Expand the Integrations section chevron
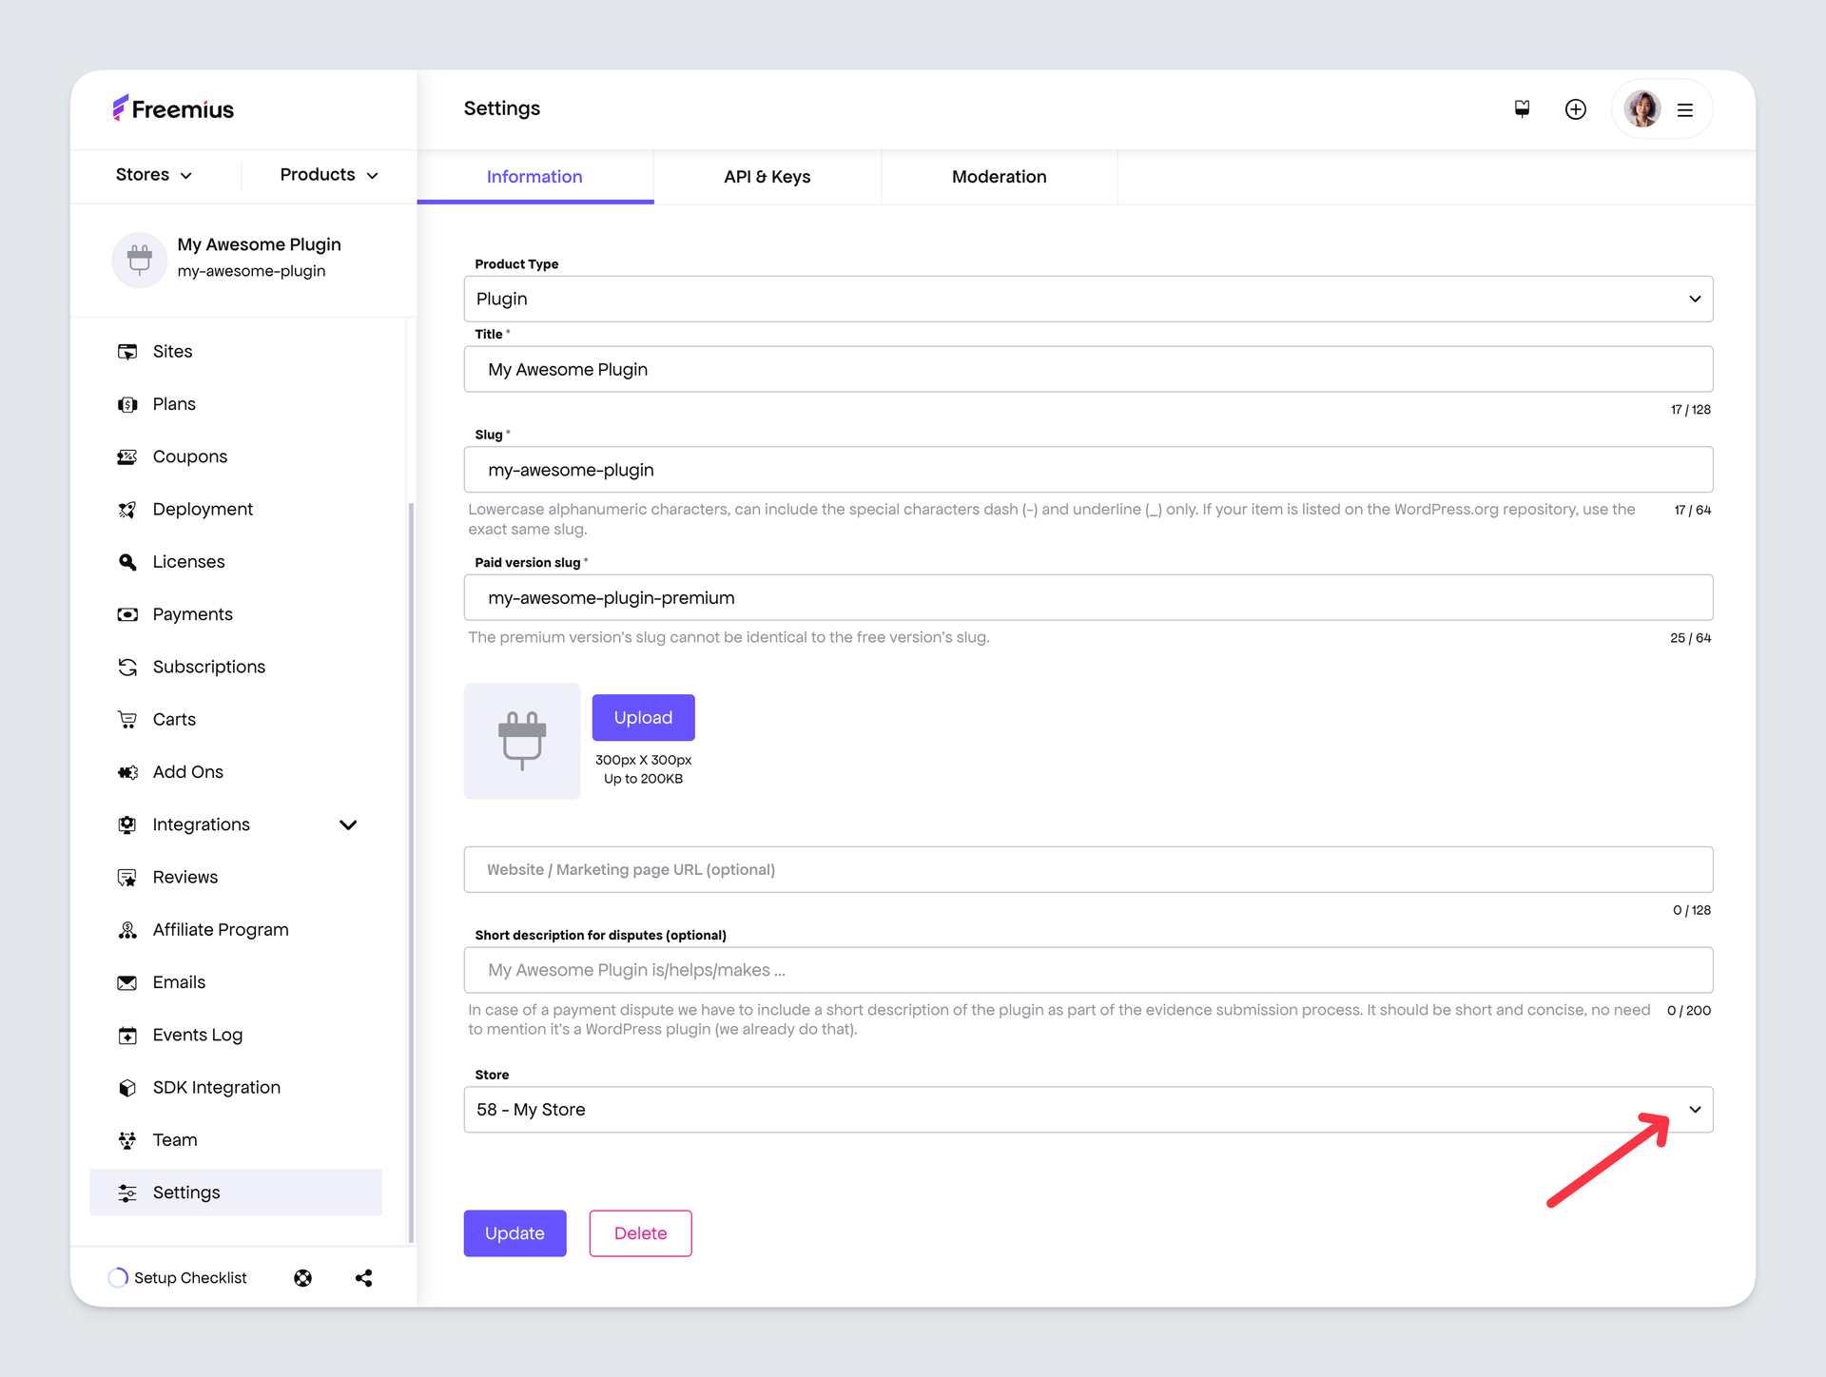 tap(348, 824)
